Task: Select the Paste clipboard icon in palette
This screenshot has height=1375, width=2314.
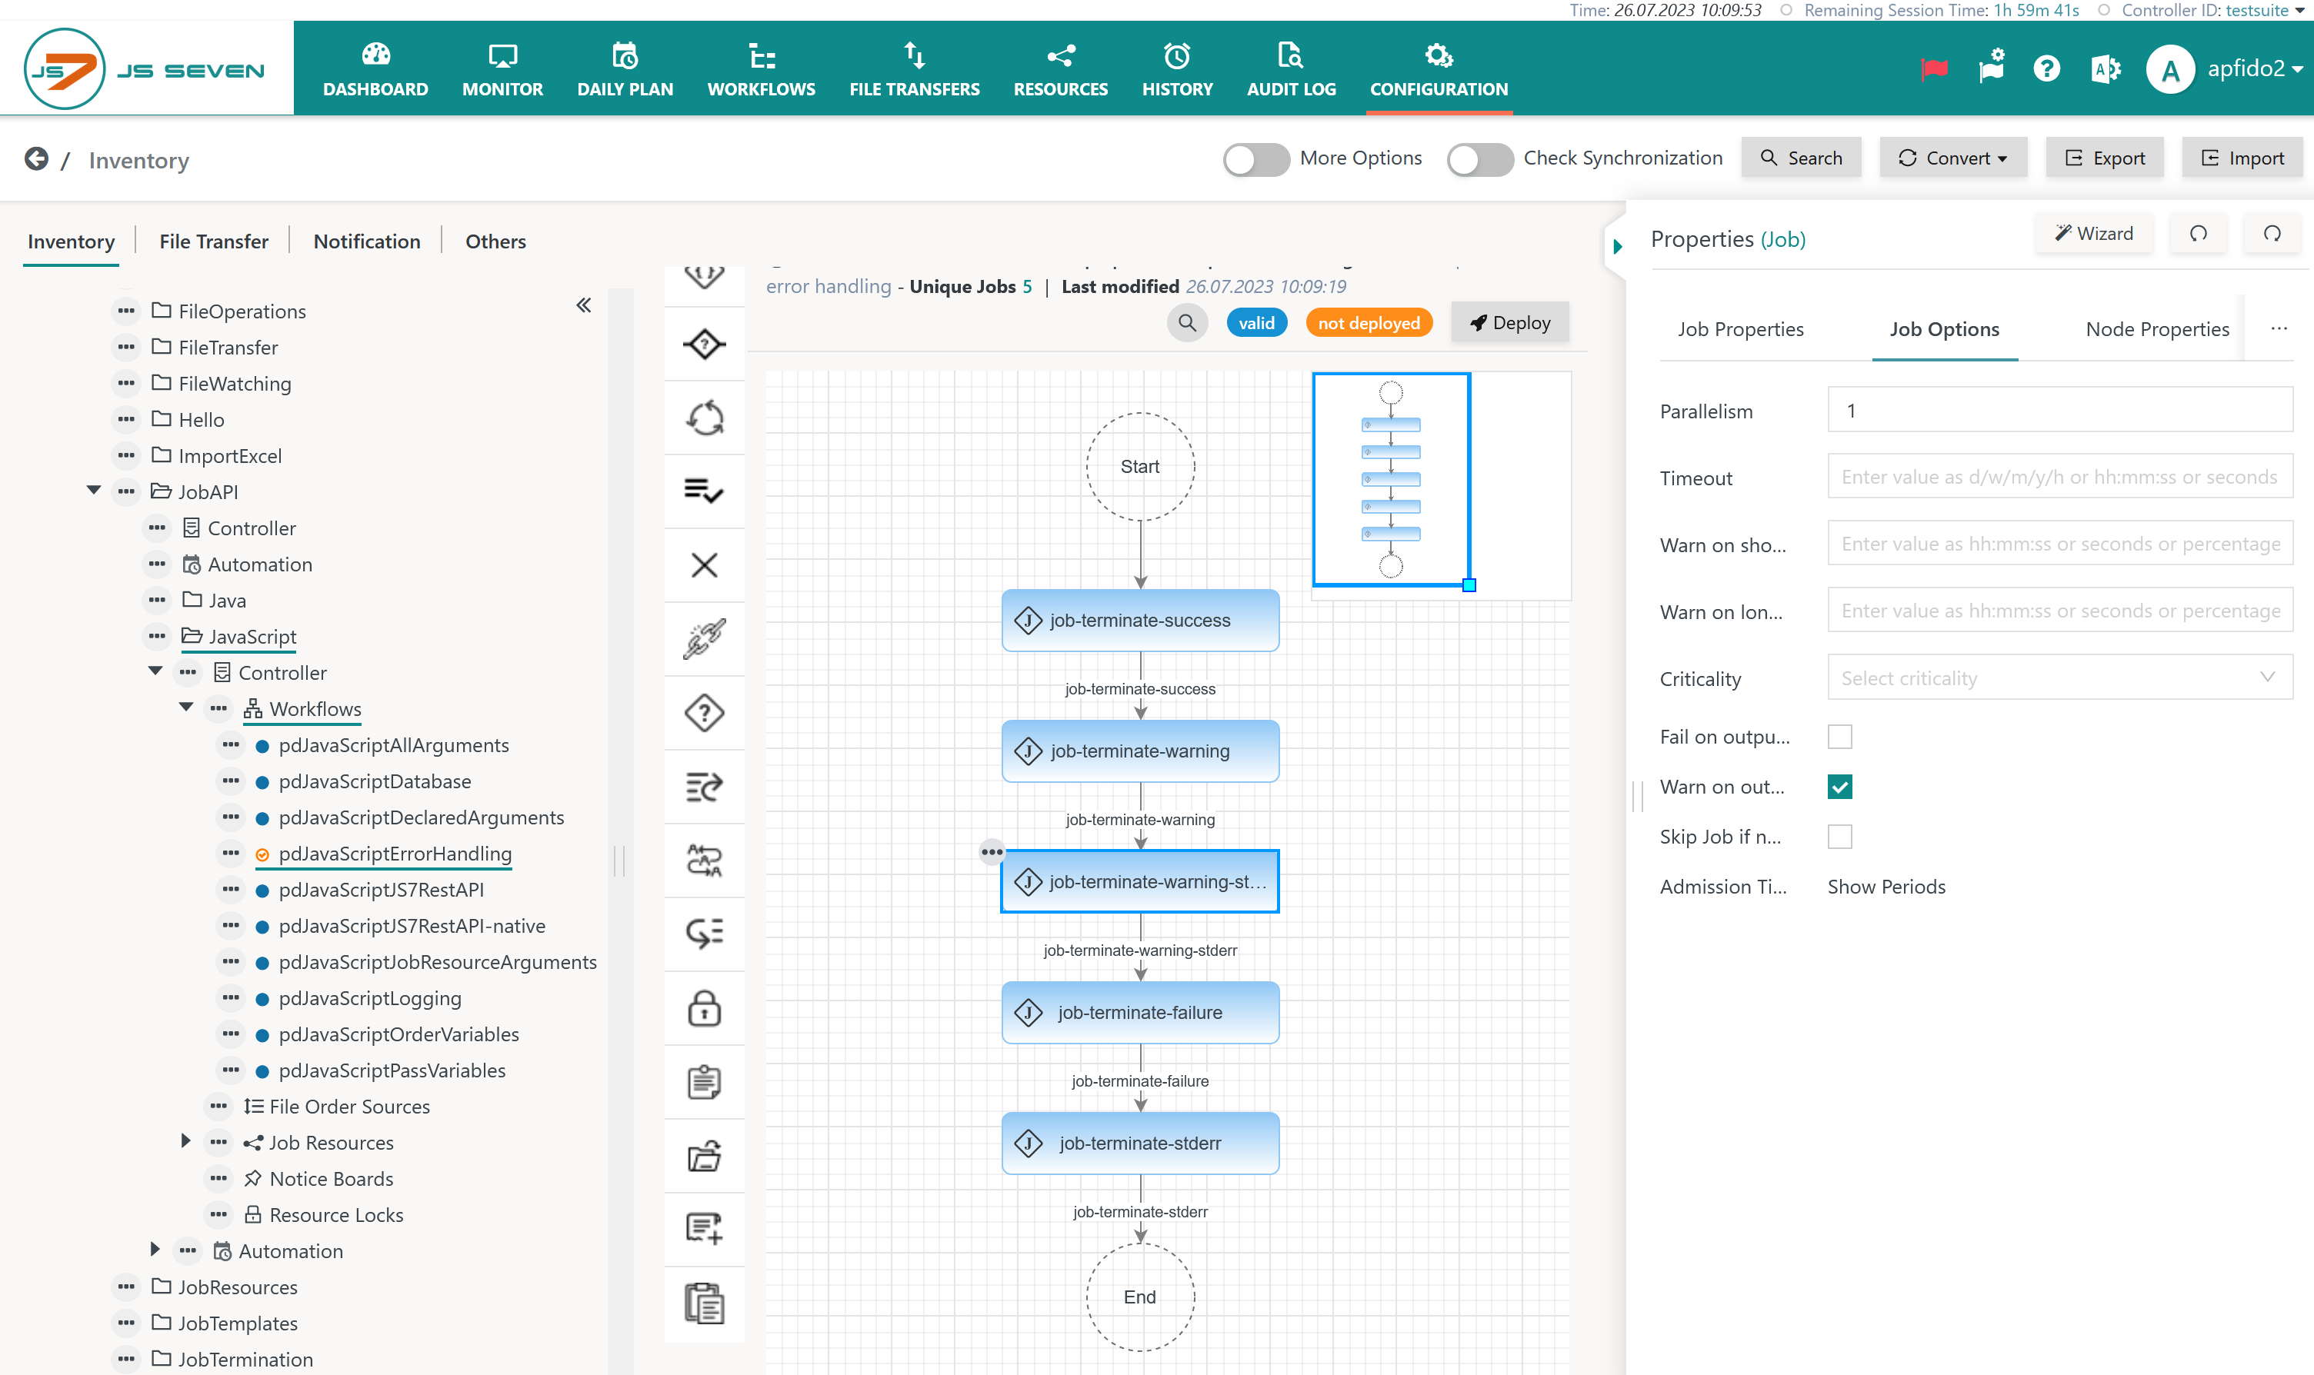Action: tap(705, 1303)
